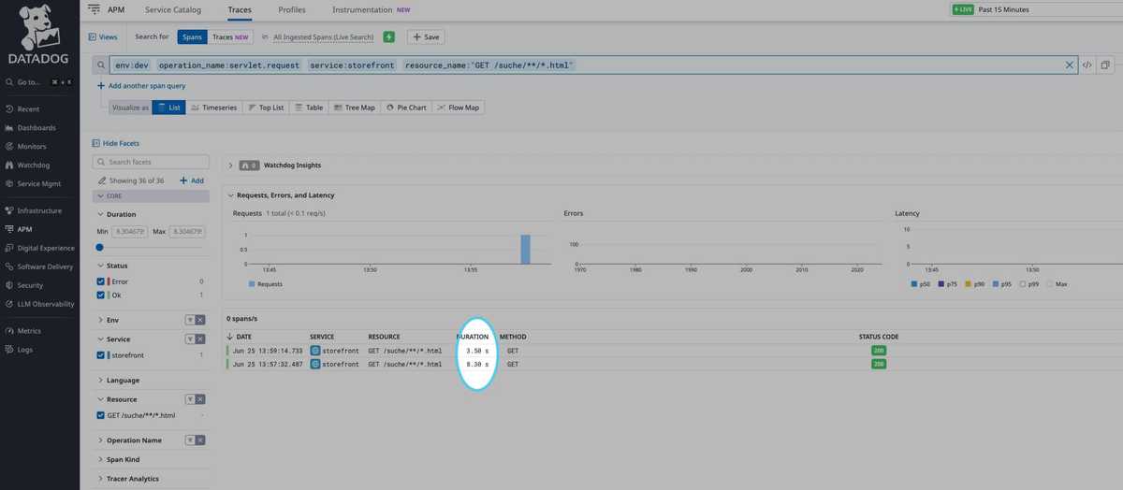Select Spans search mode
The image size is (1123, 490).
coord(192,36)
